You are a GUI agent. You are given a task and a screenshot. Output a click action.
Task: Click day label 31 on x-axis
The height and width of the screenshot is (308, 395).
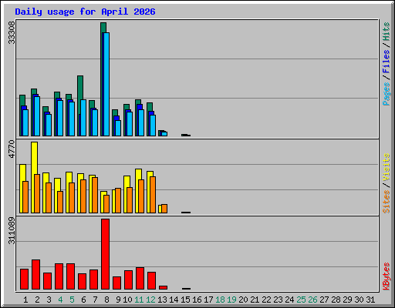(x=370, y=300)
